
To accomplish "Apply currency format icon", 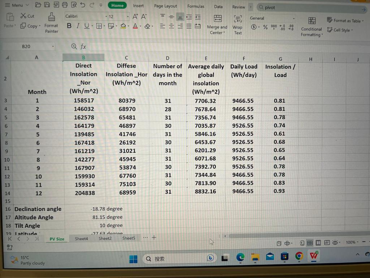I will [254, 27].
